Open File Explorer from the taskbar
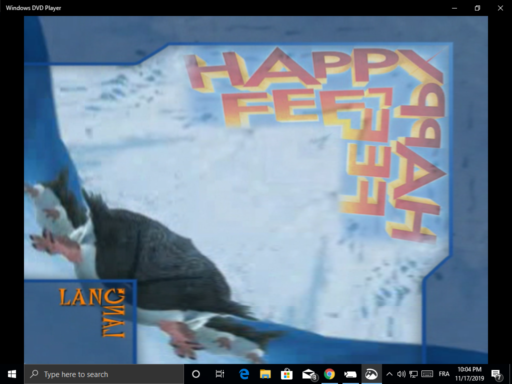The image size is (512, 384). pyautogui.click(x=265, y=374)
